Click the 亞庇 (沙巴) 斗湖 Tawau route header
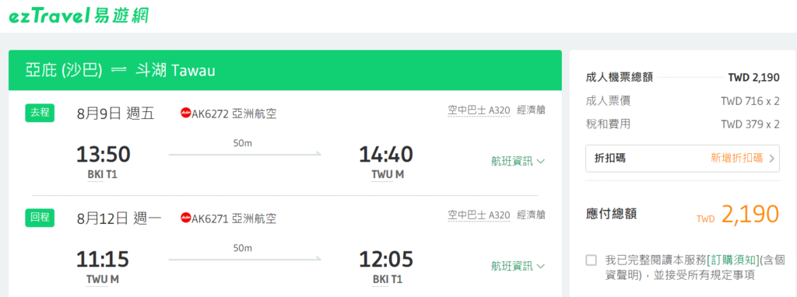The image size is (797, 297). (120, 71)
